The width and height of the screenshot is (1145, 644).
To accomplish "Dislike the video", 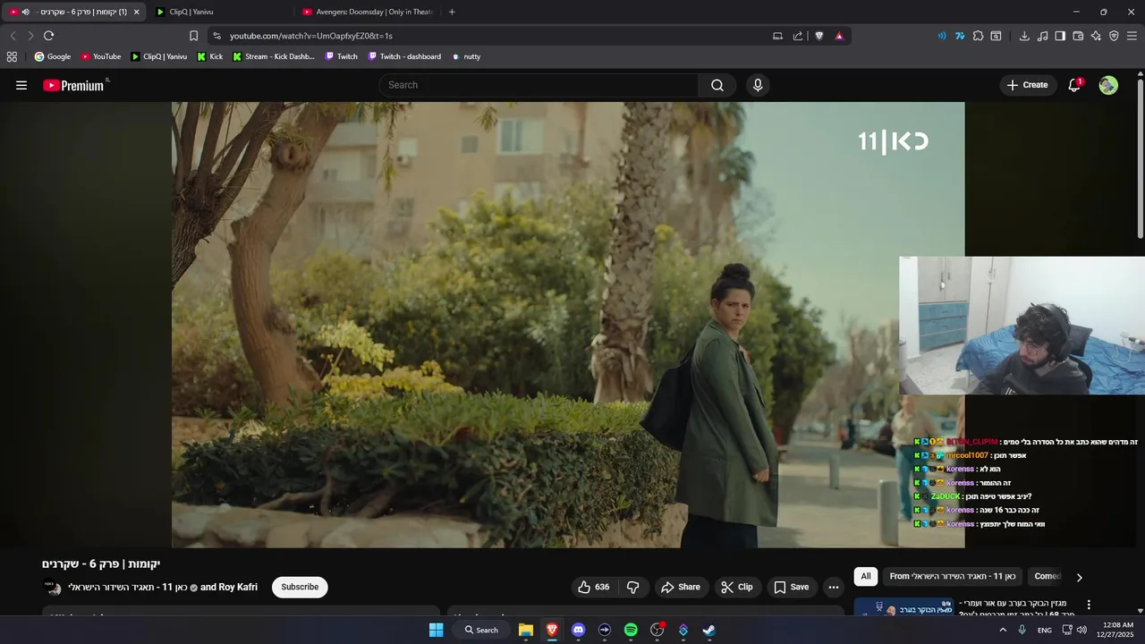I will click(632, 587).
